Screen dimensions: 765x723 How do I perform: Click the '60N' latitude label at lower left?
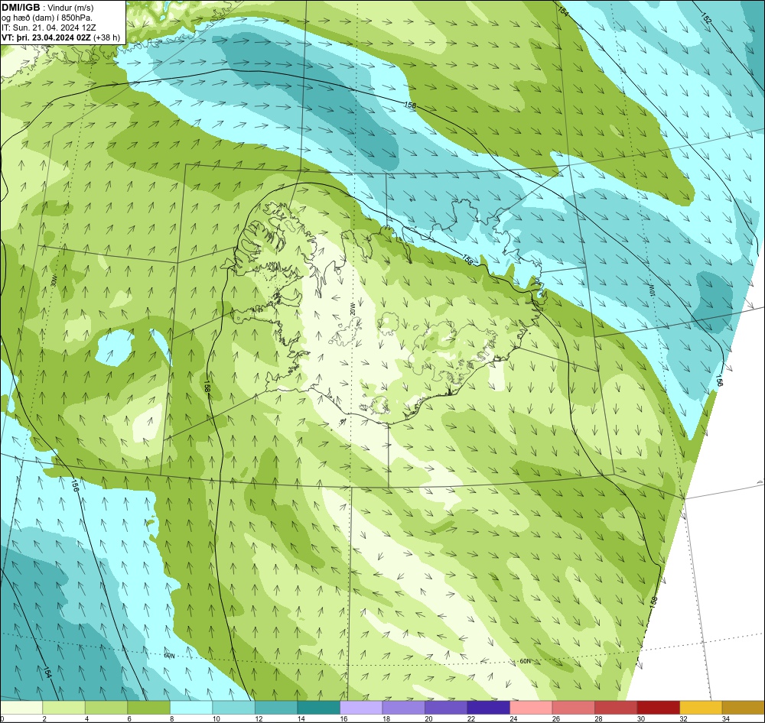pyautogui.click(x=169, y=656)
